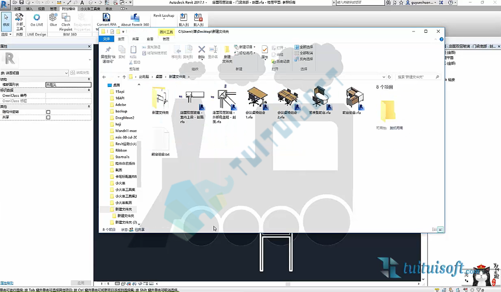Image resolution: width=501 pixels, height=292 pixels.
Task: Switch to Explorer View (查看) tab
Action: (150, 39)
